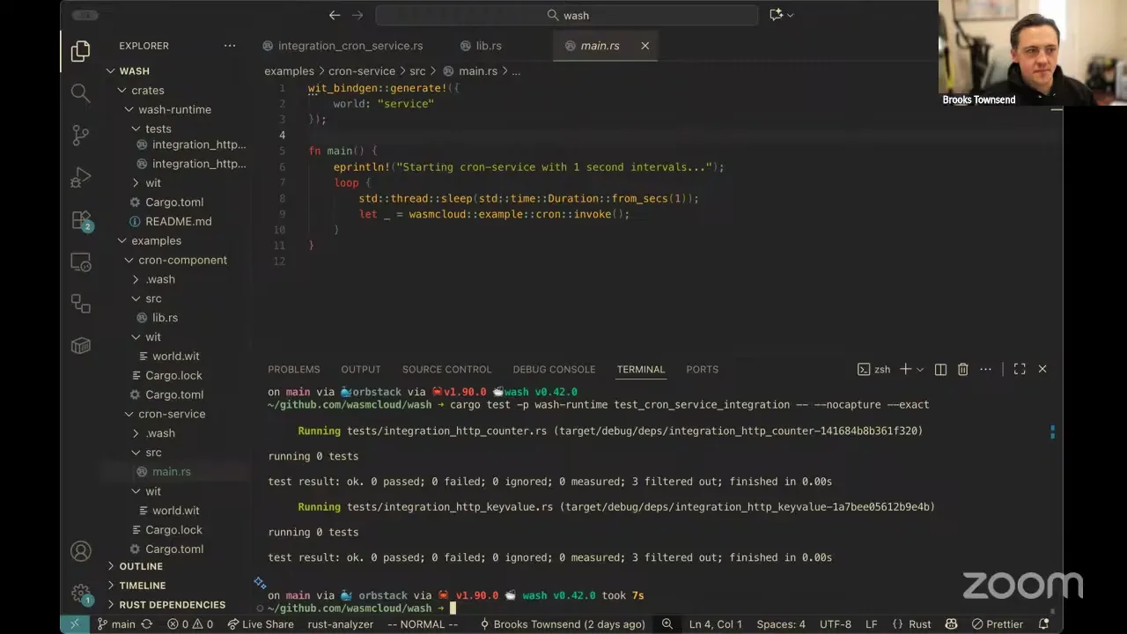Open the remote window indicator in status bar

[x=74, y=623]
